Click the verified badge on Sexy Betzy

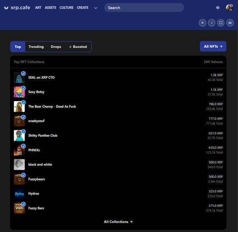[23, 88]
